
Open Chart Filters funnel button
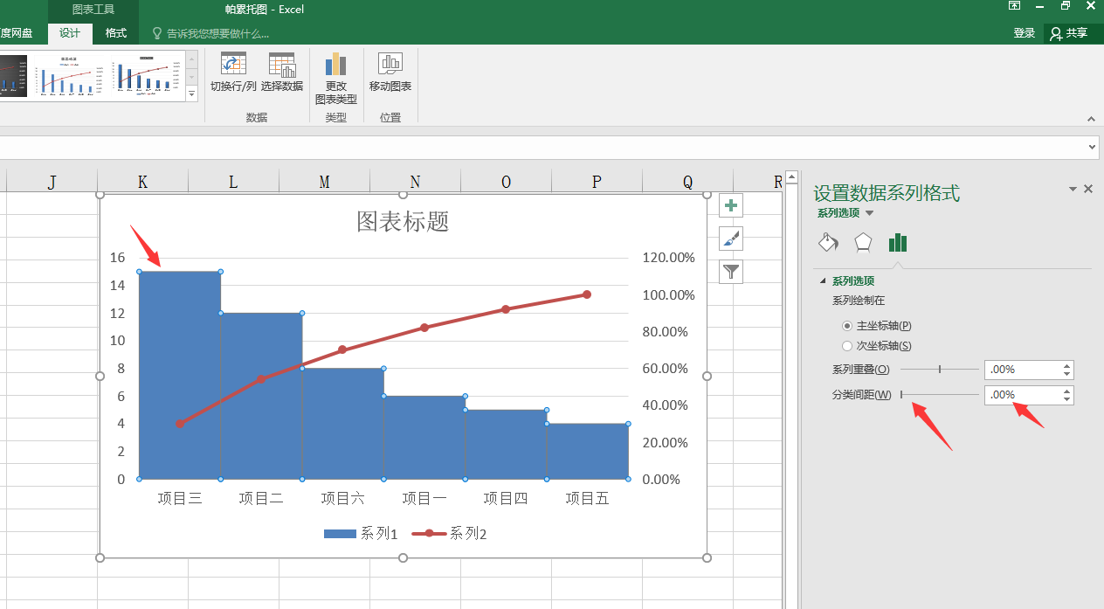(731, 272)
